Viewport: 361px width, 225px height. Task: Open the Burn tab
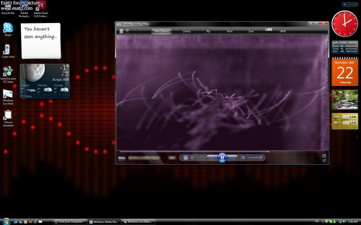point(230,31)
